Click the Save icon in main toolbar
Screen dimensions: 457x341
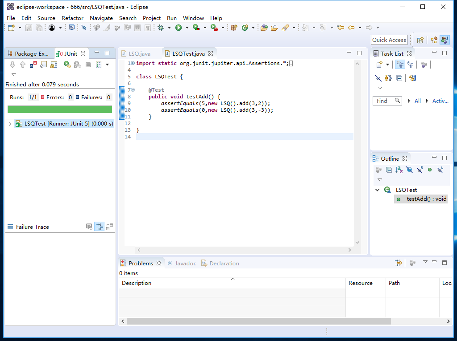click(29, 28)
